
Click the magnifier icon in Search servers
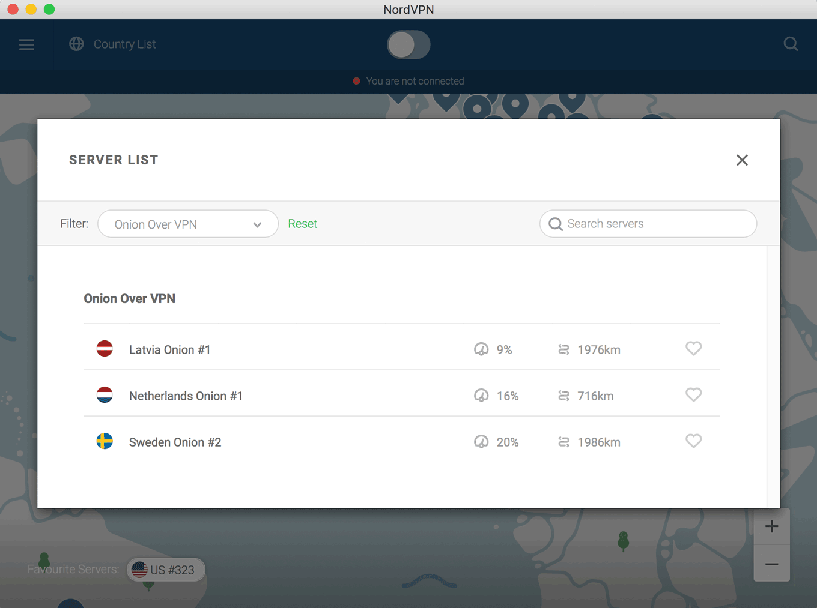(x=556, y=224)
